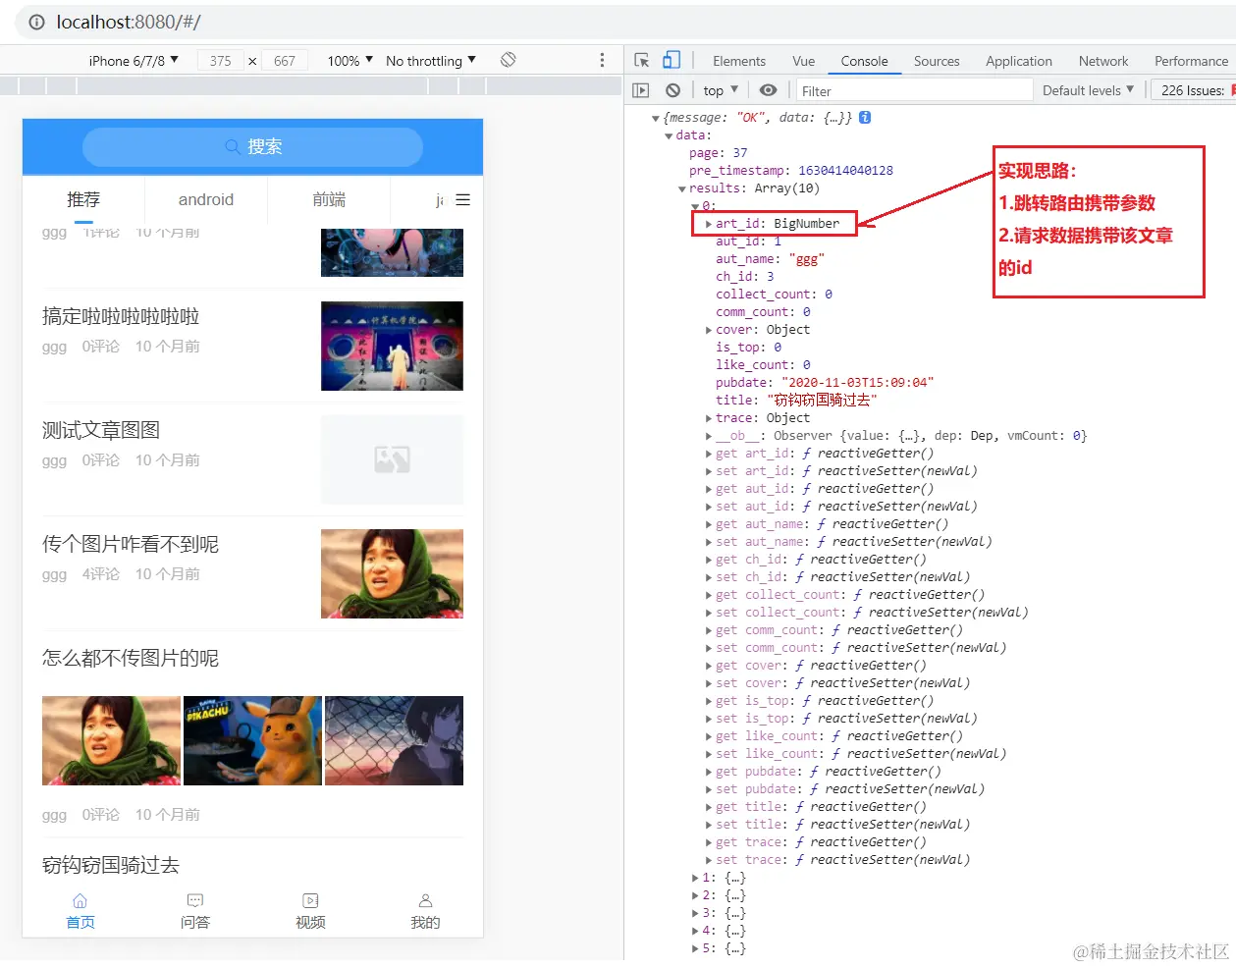Open the 100% zoom dropdown
Viewport: 1236px width, 968px height.
click(x=350, y=61)
